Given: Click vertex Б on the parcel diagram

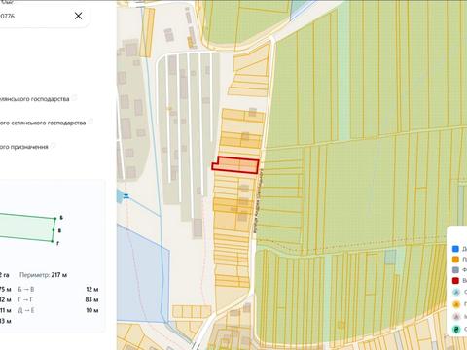Looking at the screenshot, I should (55, 219).
